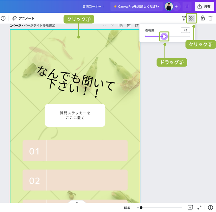Expand the bottom page panel chevron

(77, 203)
